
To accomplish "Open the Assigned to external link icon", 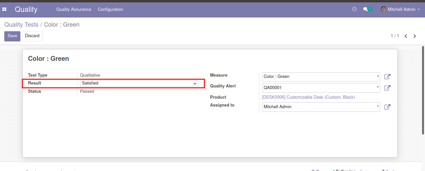I will click(387, 107).
